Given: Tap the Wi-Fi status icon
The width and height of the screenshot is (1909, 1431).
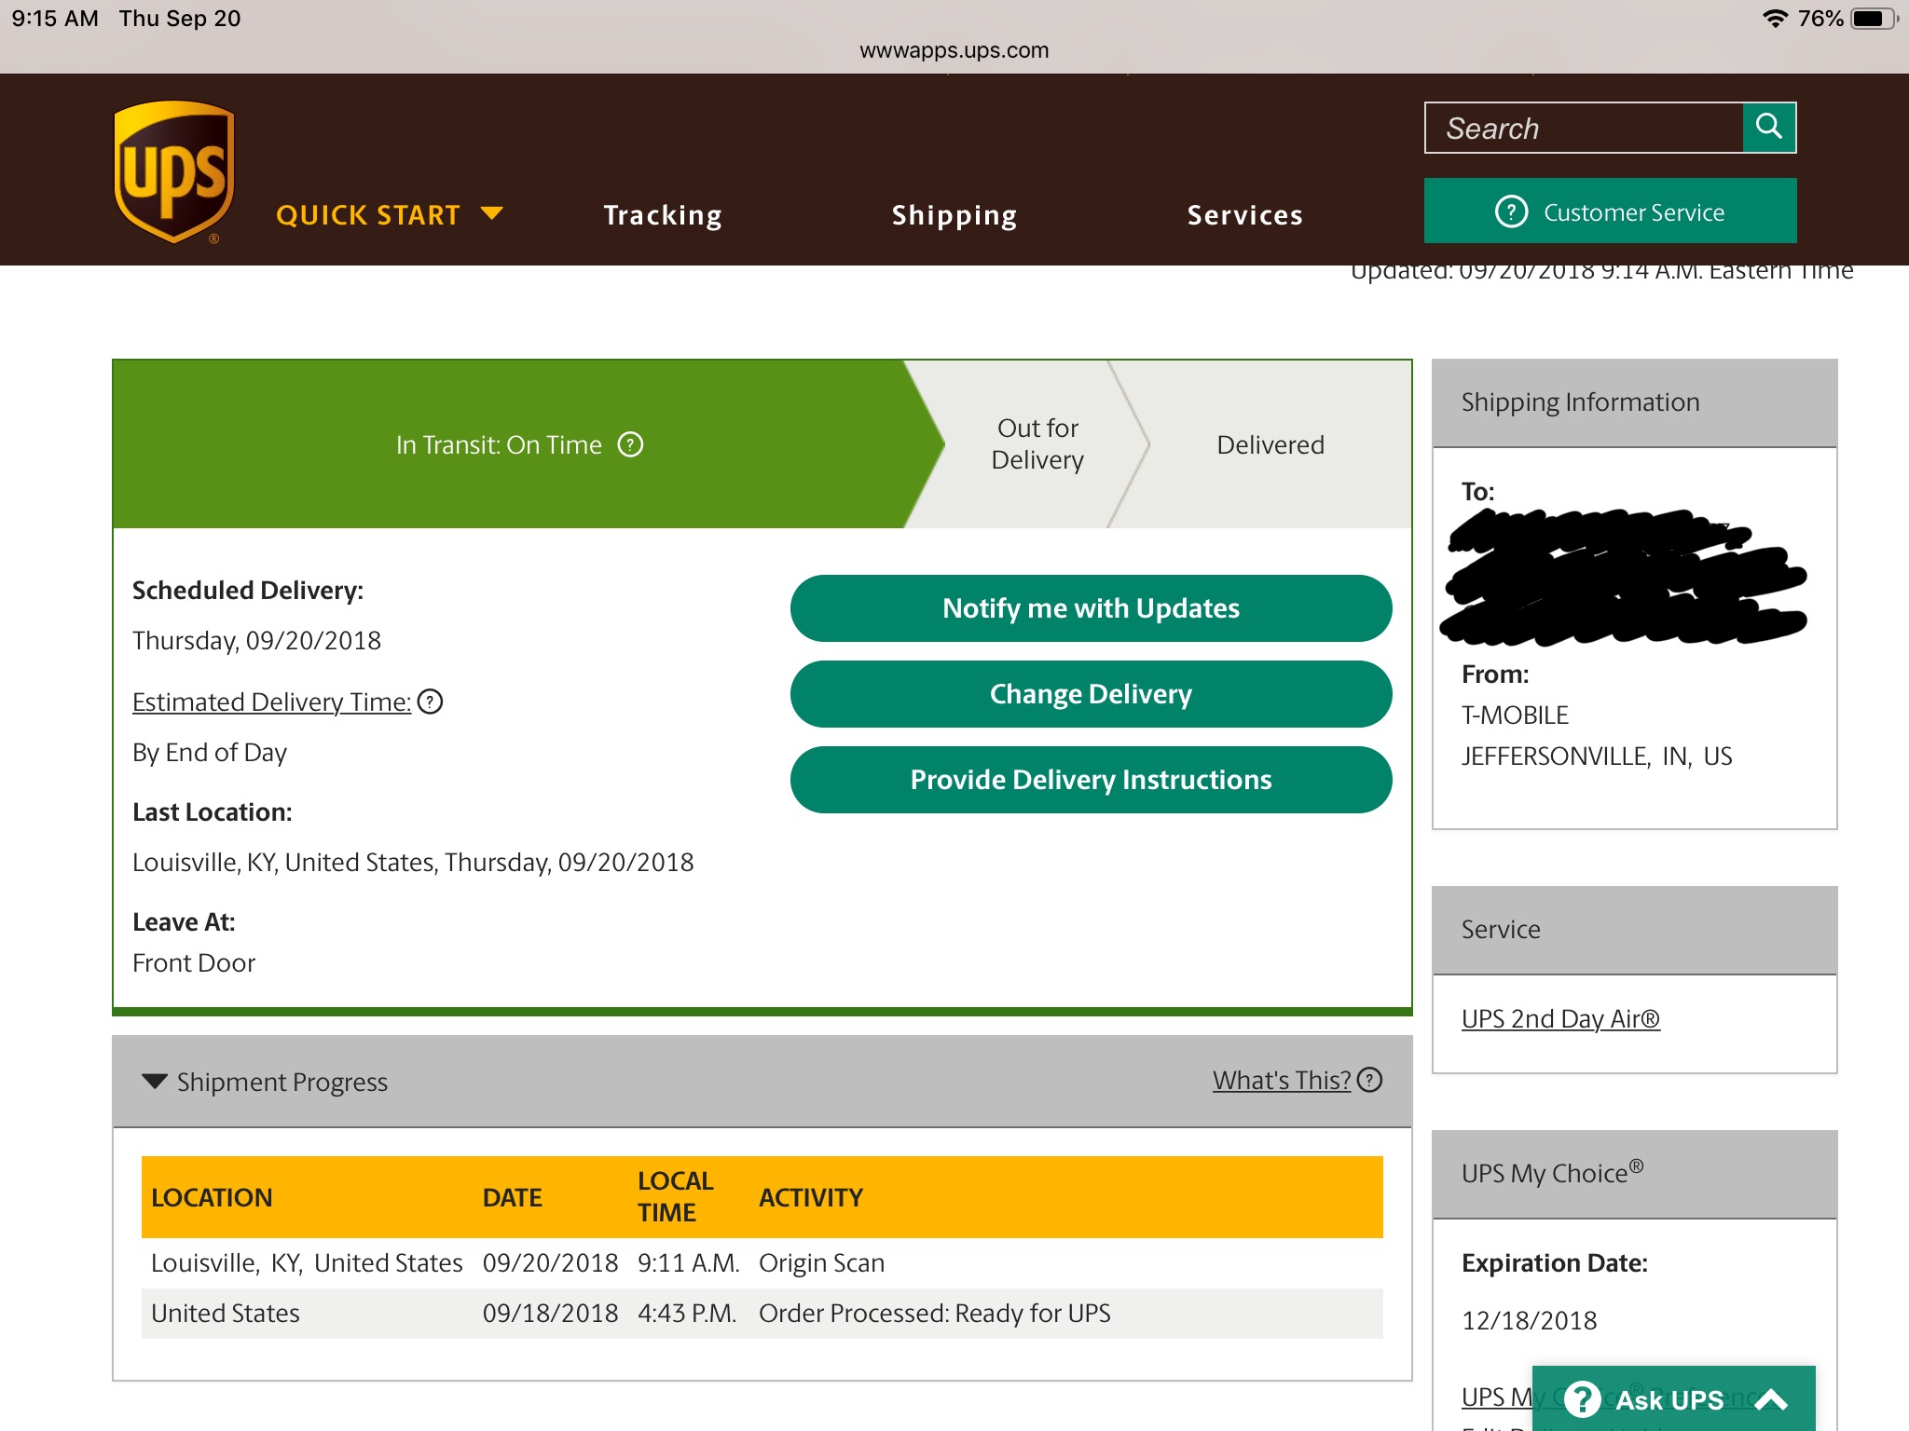Looking at the screenshot, I should pyautogui.click(x=1776, y=19).
